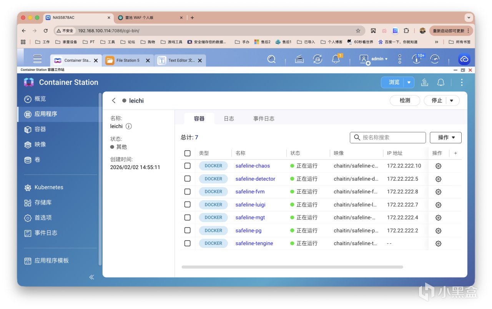This screenshot has width=492, height=309.
Task: Switch to the 日志 tab
Action: click(229, 119)
